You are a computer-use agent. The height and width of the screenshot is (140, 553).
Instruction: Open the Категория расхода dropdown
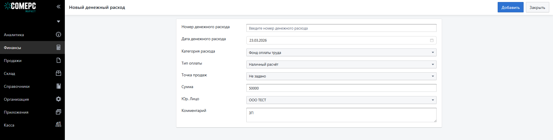[341, 52]
